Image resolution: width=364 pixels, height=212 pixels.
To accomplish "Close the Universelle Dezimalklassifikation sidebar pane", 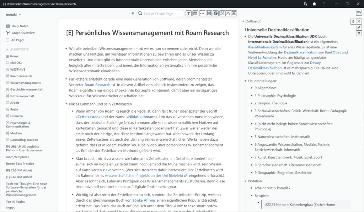I will pyautogui.click(x=359, y=21).
